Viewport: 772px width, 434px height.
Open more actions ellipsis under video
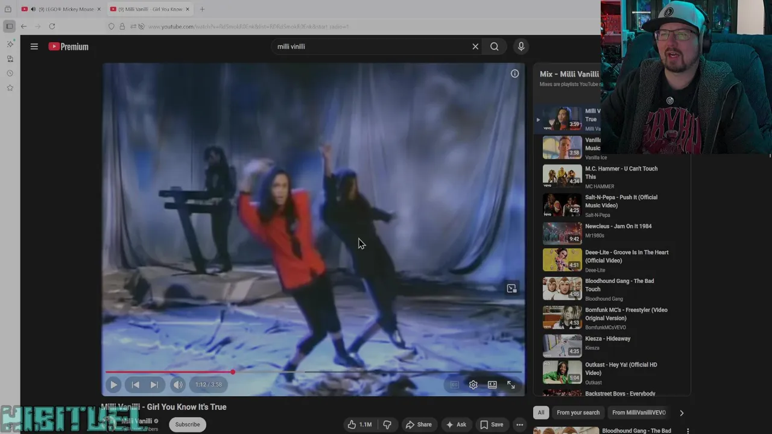519,424
